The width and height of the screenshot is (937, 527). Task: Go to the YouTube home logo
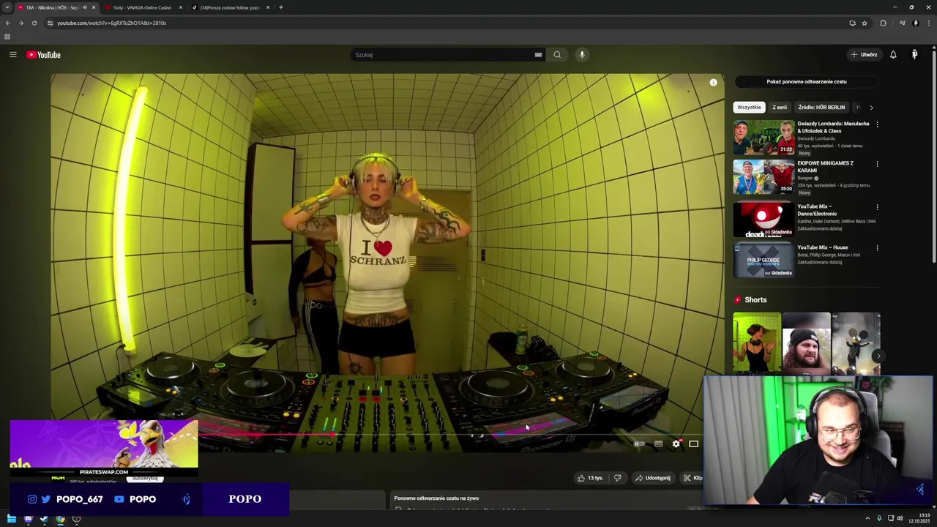(44, 55)
